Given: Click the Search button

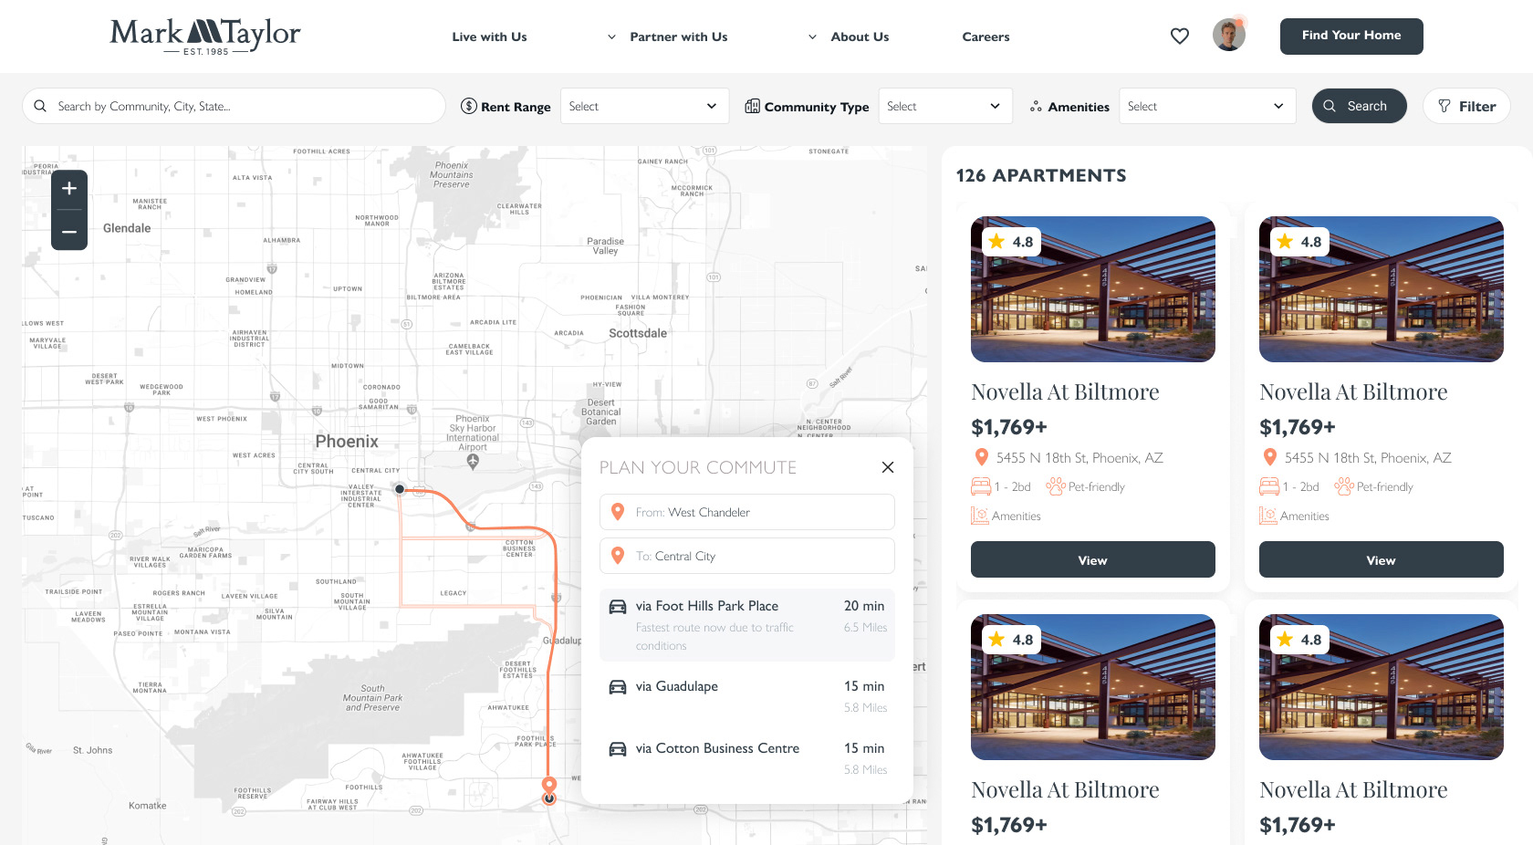Looking at the screenshot, I should [1359, 106].
